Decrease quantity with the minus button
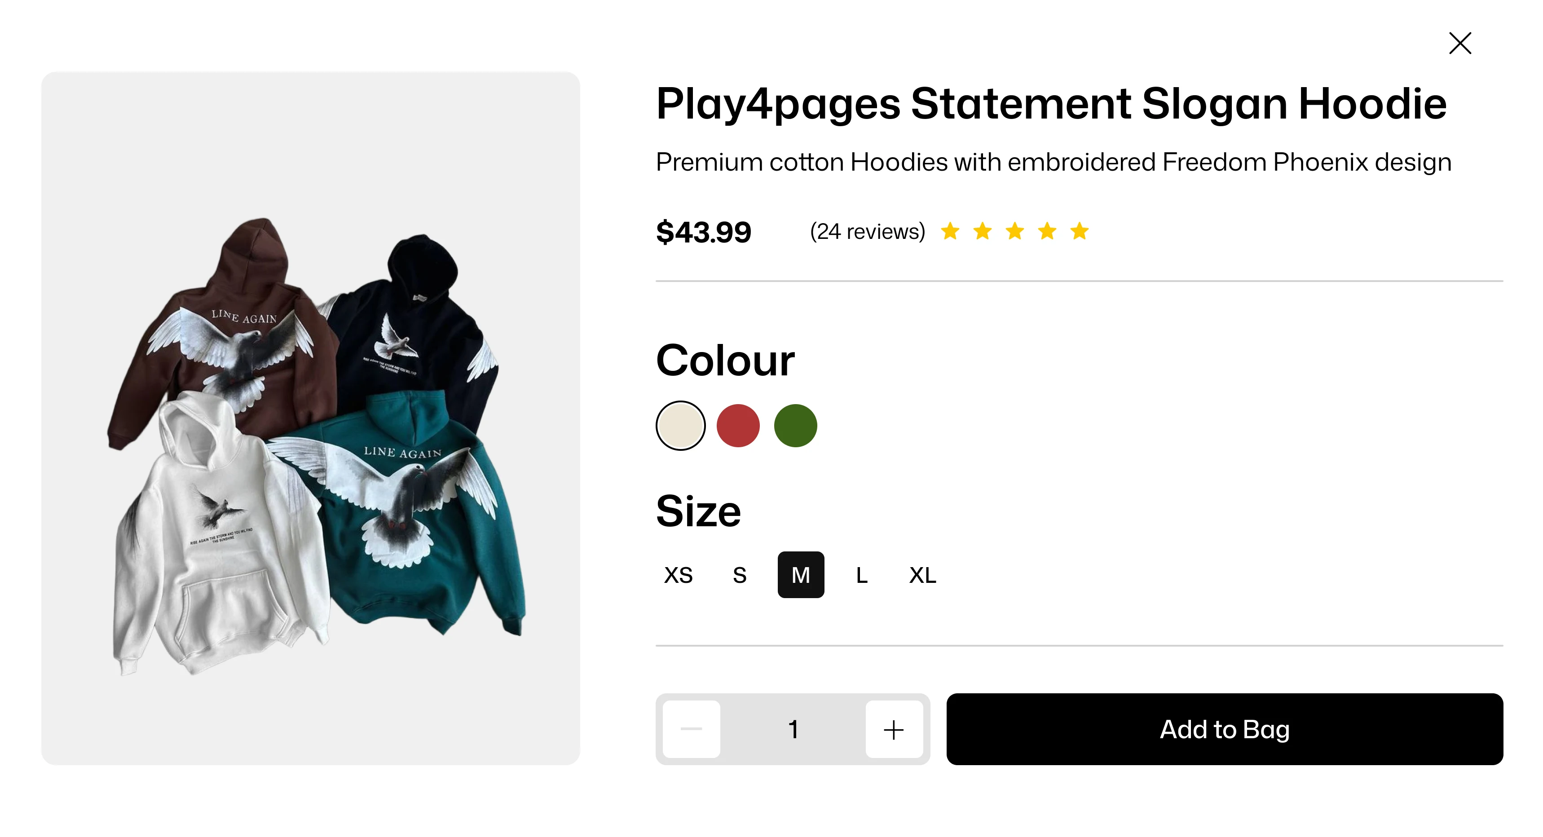This screenshot has width=1543, height=837. pos(691,729)
